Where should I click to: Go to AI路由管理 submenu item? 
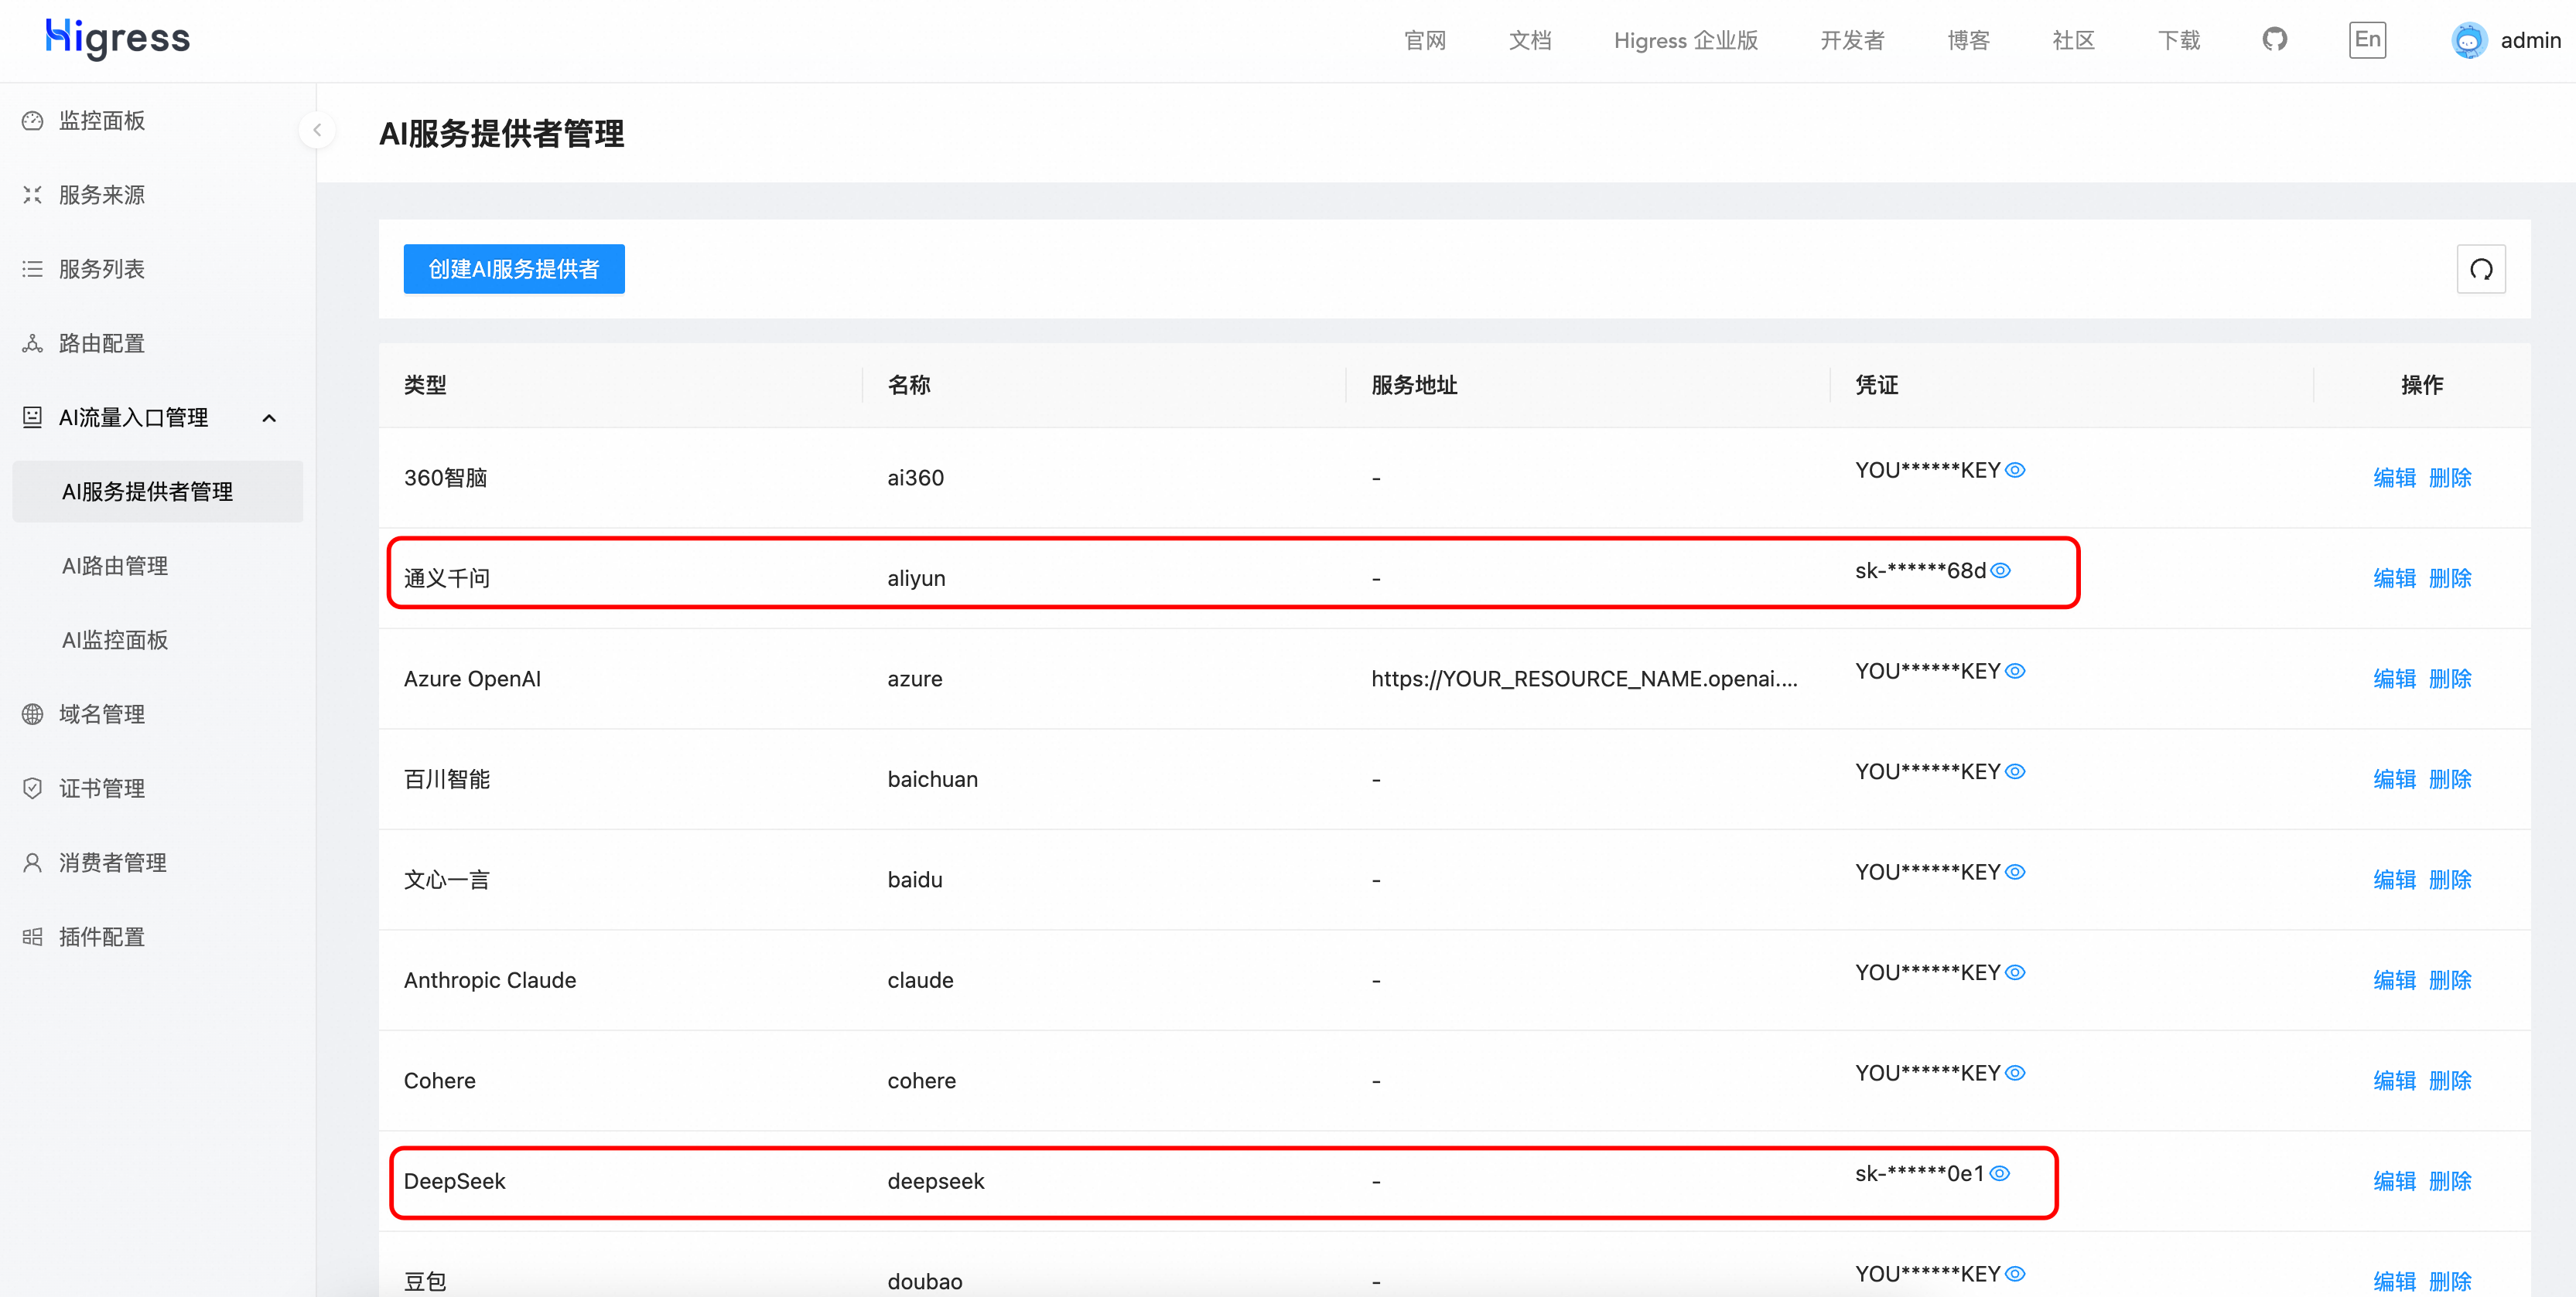(x=115, y=566)
